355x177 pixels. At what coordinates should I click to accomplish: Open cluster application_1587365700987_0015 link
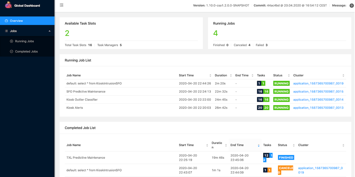click(x=318, y=91)
